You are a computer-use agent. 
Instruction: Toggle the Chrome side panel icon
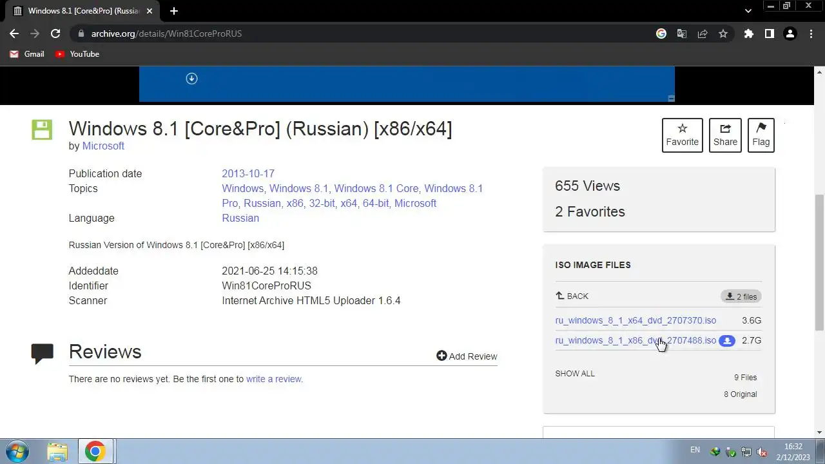(769, 34)
